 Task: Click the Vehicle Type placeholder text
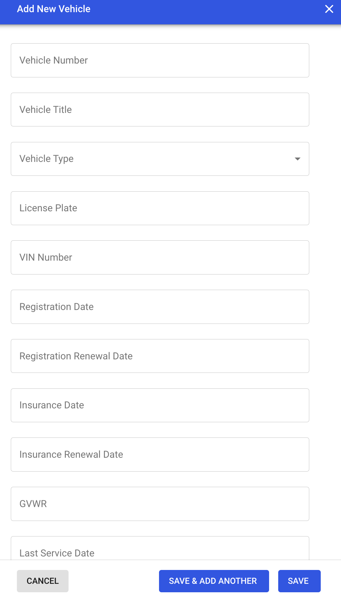coord(47,159)
